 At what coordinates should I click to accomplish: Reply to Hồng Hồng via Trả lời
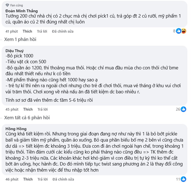click(x=42, y=179)
